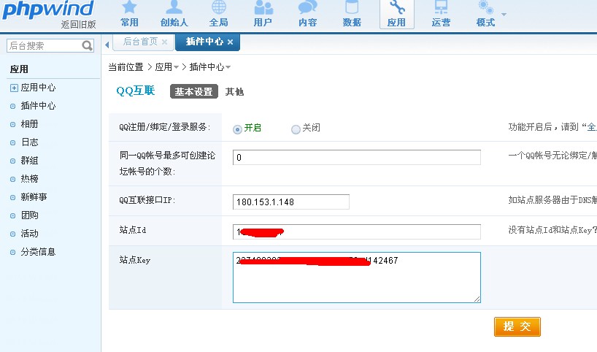Select the 基本设置 tab
This screenshot has width=597, height=352.
coord(194,92)
